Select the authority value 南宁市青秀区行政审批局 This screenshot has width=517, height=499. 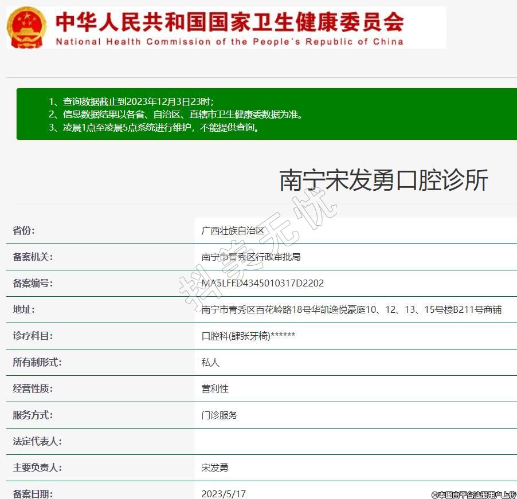click(x=250, y=257)
